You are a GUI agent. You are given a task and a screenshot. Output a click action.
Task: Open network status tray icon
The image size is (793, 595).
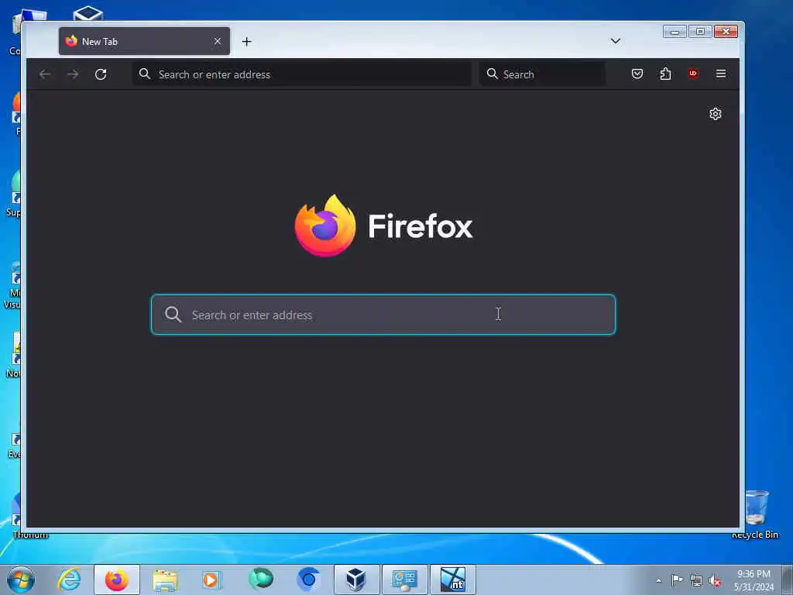(x=696, y=580)
